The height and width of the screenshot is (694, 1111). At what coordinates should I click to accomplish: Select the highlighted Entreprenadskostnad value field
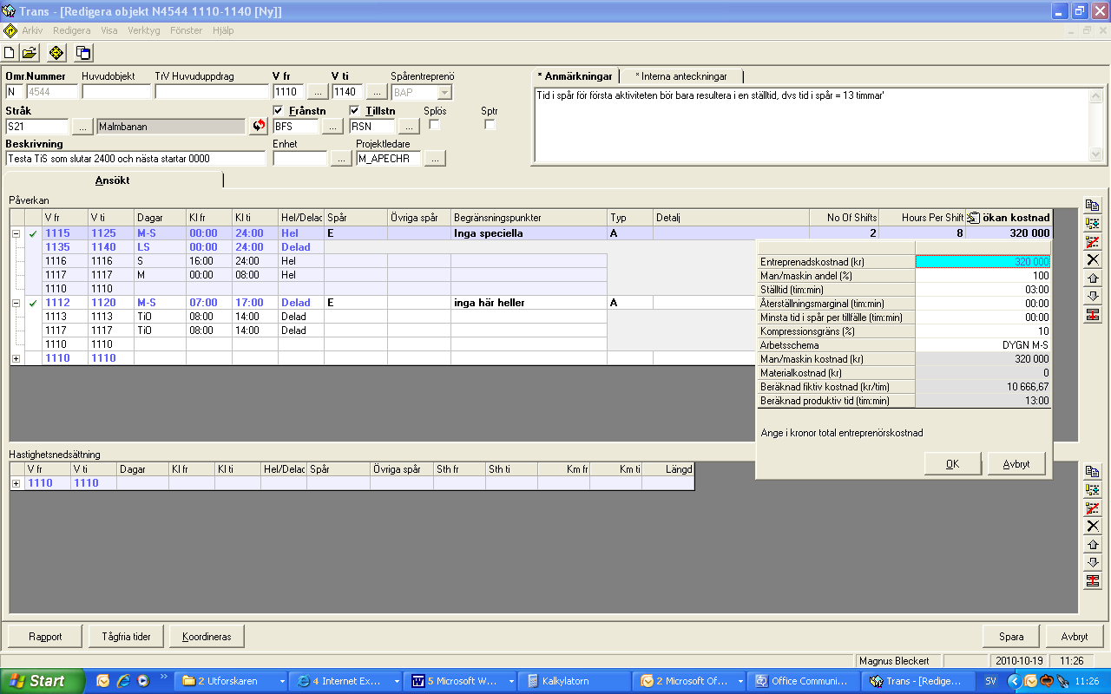[x=983, y=262]
